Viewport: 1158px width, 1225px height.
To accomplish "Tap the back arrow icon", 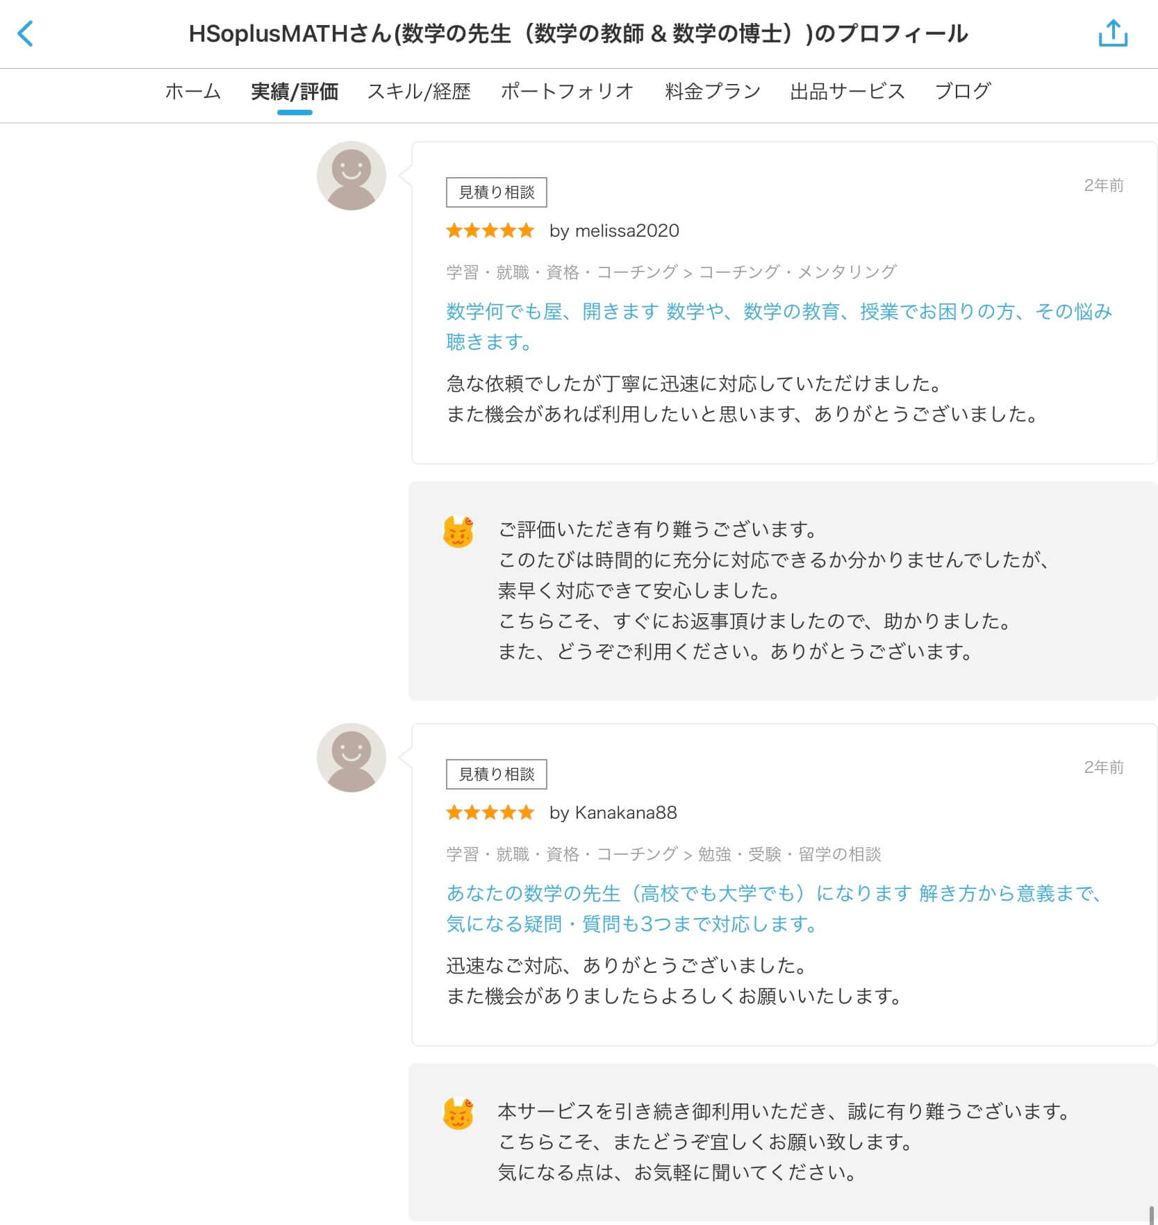I will tap(26, 33).
